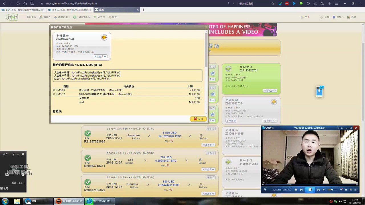The image size is (365, 205).
Task: Expand the 信息 dropdown in header
Action: pyautogui.click(x=339, y=17)
